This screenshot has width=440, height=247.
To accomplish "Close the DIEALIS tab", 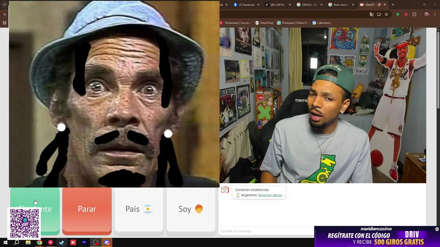I will tap(321, 5).
